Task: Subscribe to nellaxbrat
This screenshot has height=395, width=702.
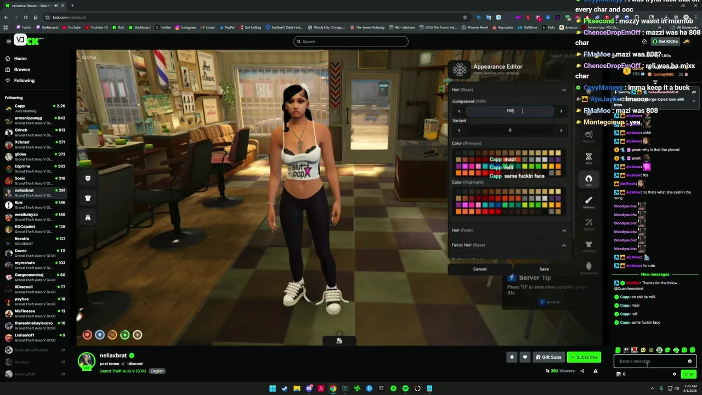Action: point(584,357)
